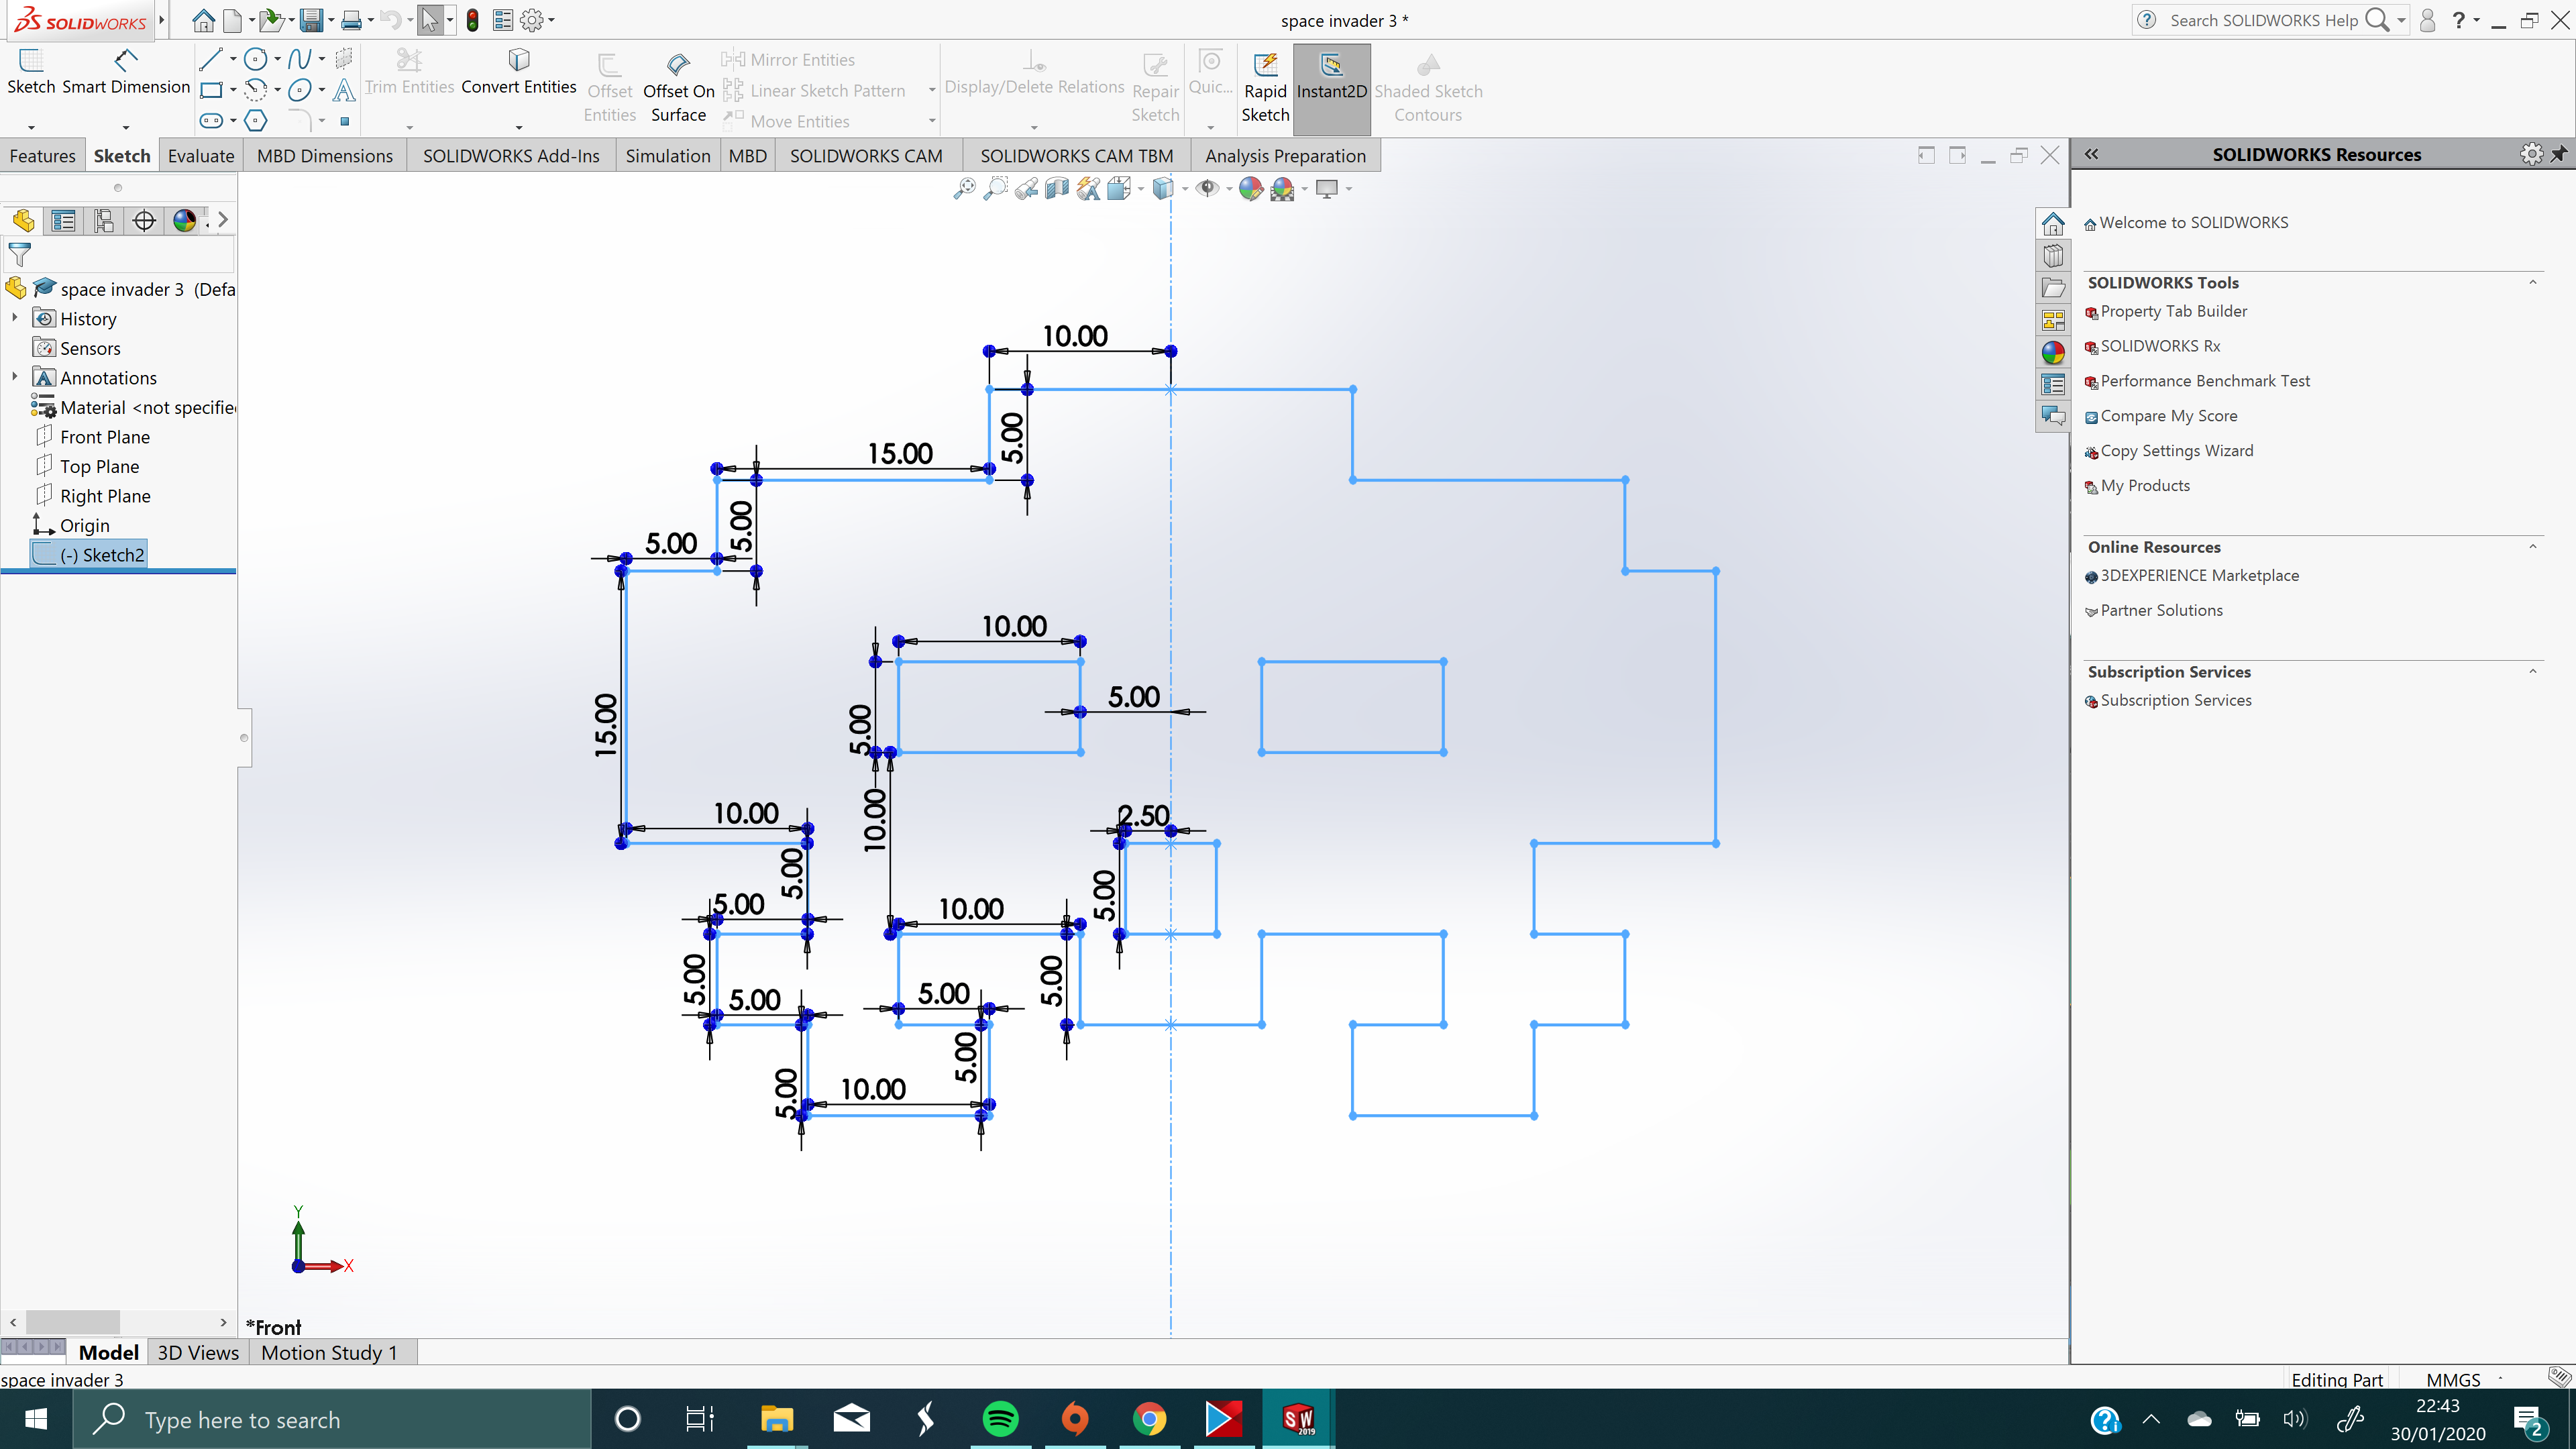Select the sketch Text tool
Screen dimensions: 2576x1449
[344, 90]
